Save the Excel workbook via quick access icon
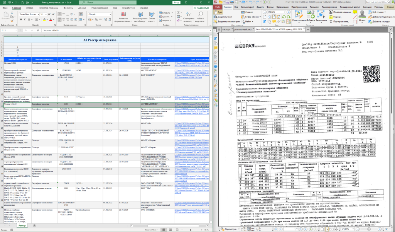This screenshot has width=395, height=232. pyautogui.click(x=5, y=2)
